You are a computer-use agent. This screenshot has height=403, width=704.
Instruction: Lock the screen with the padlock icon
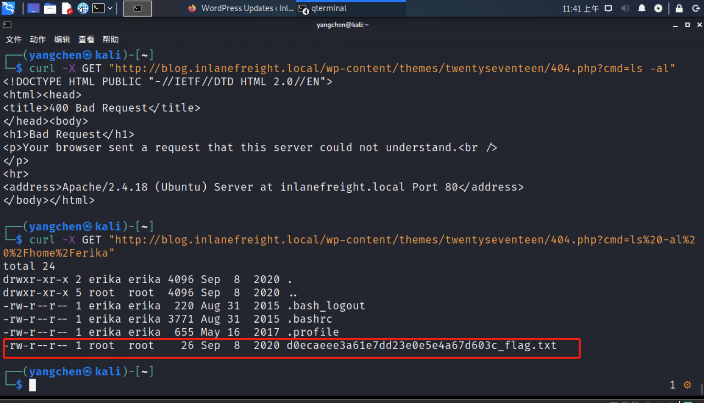(679, 8)
